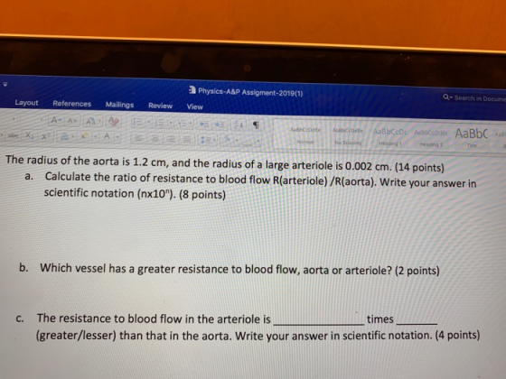The image size is (506, 379).
Task: Open the Mailings tab
Action: pyautogui.click(x=119, y=105)
